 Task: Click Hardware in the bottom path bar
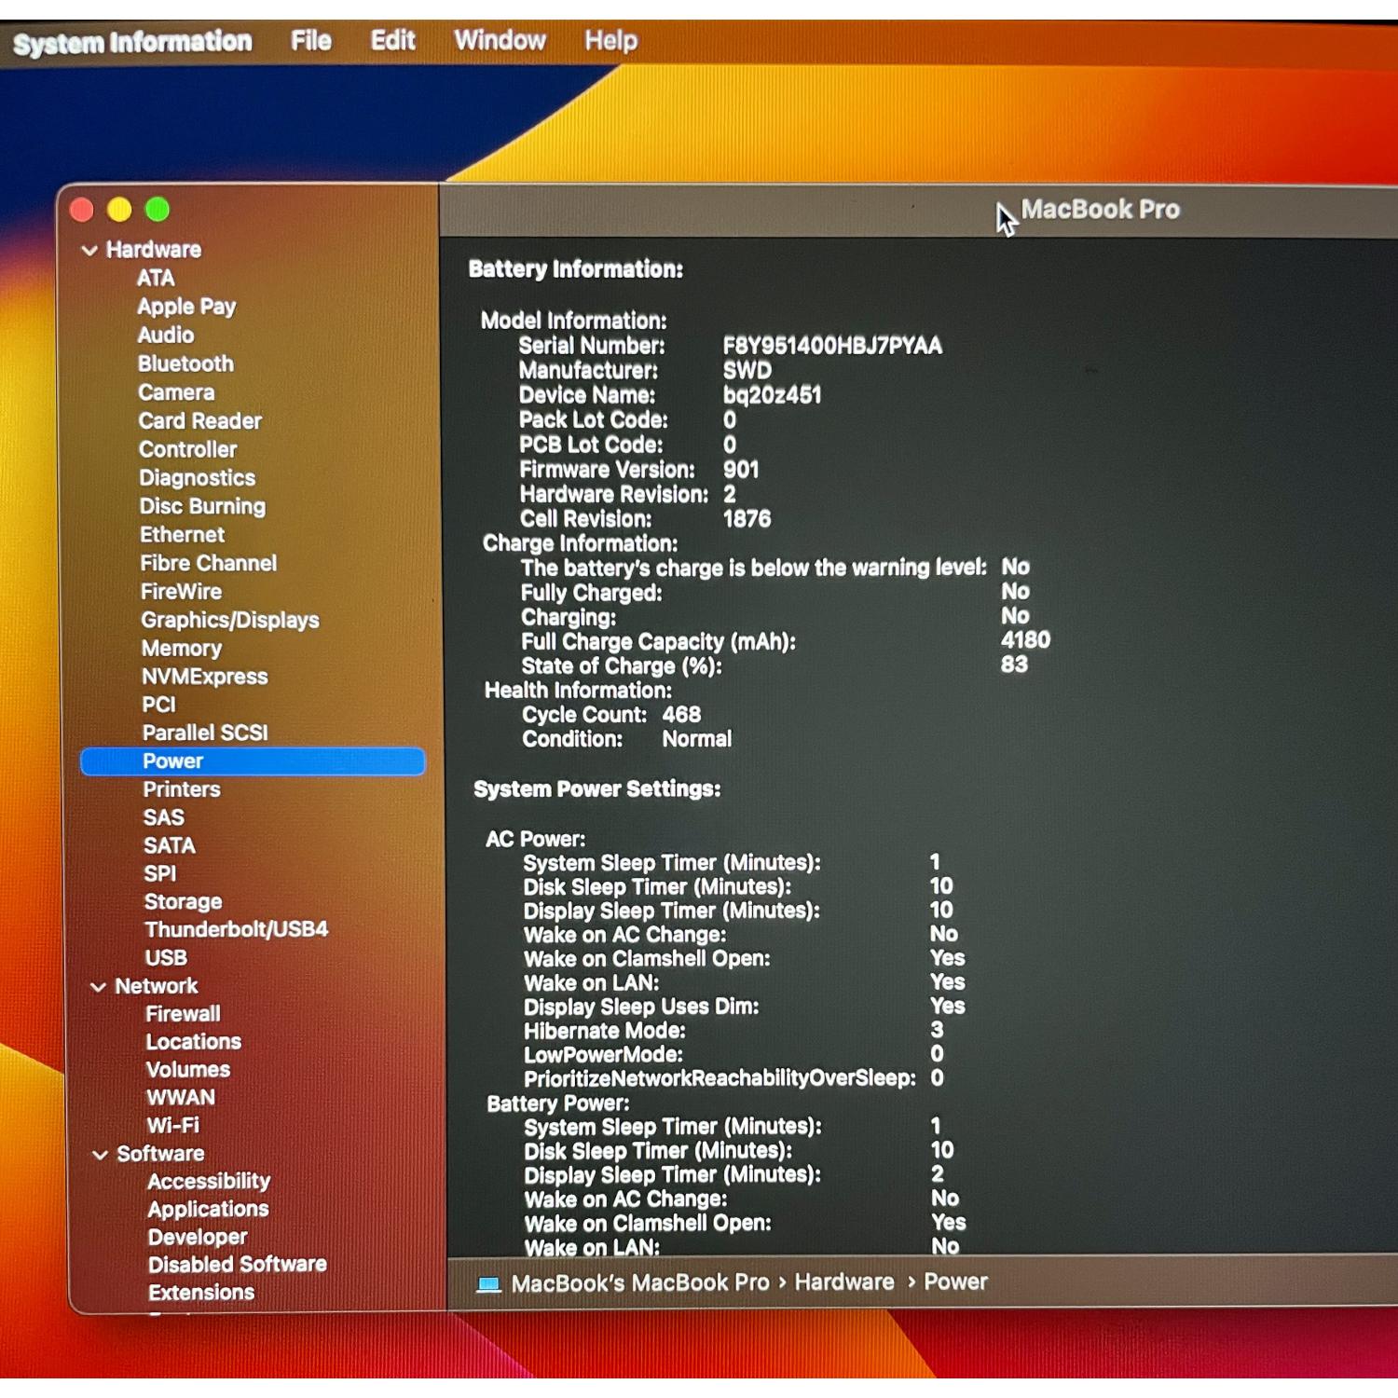[844, 1282]
